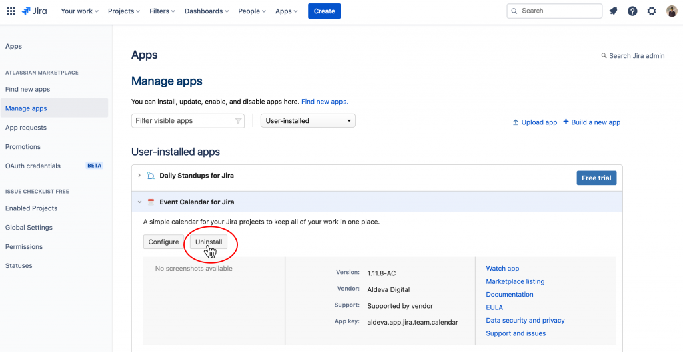Open the app switcher grid icon

11,11
